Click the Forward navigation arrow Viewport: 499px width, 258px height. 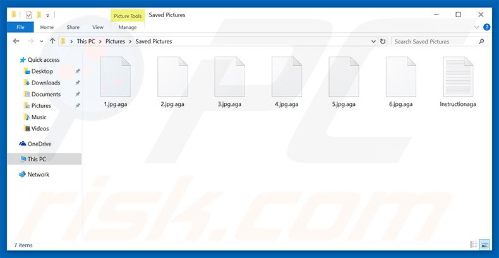click(x=30, y=41)
